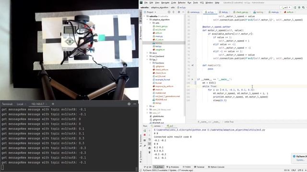
Task: Open the VCS menu
Action: 201,3
